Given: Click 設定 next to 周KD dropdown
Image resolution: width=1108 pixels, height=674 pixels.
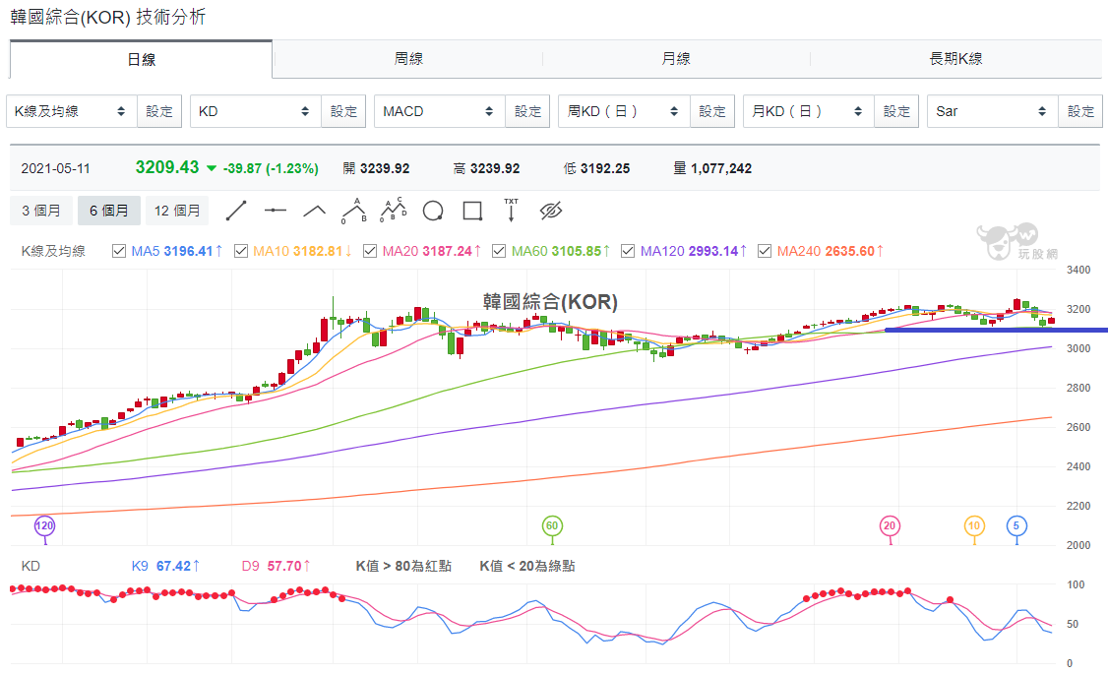Looking at the screenshot, I should point(712,111).
